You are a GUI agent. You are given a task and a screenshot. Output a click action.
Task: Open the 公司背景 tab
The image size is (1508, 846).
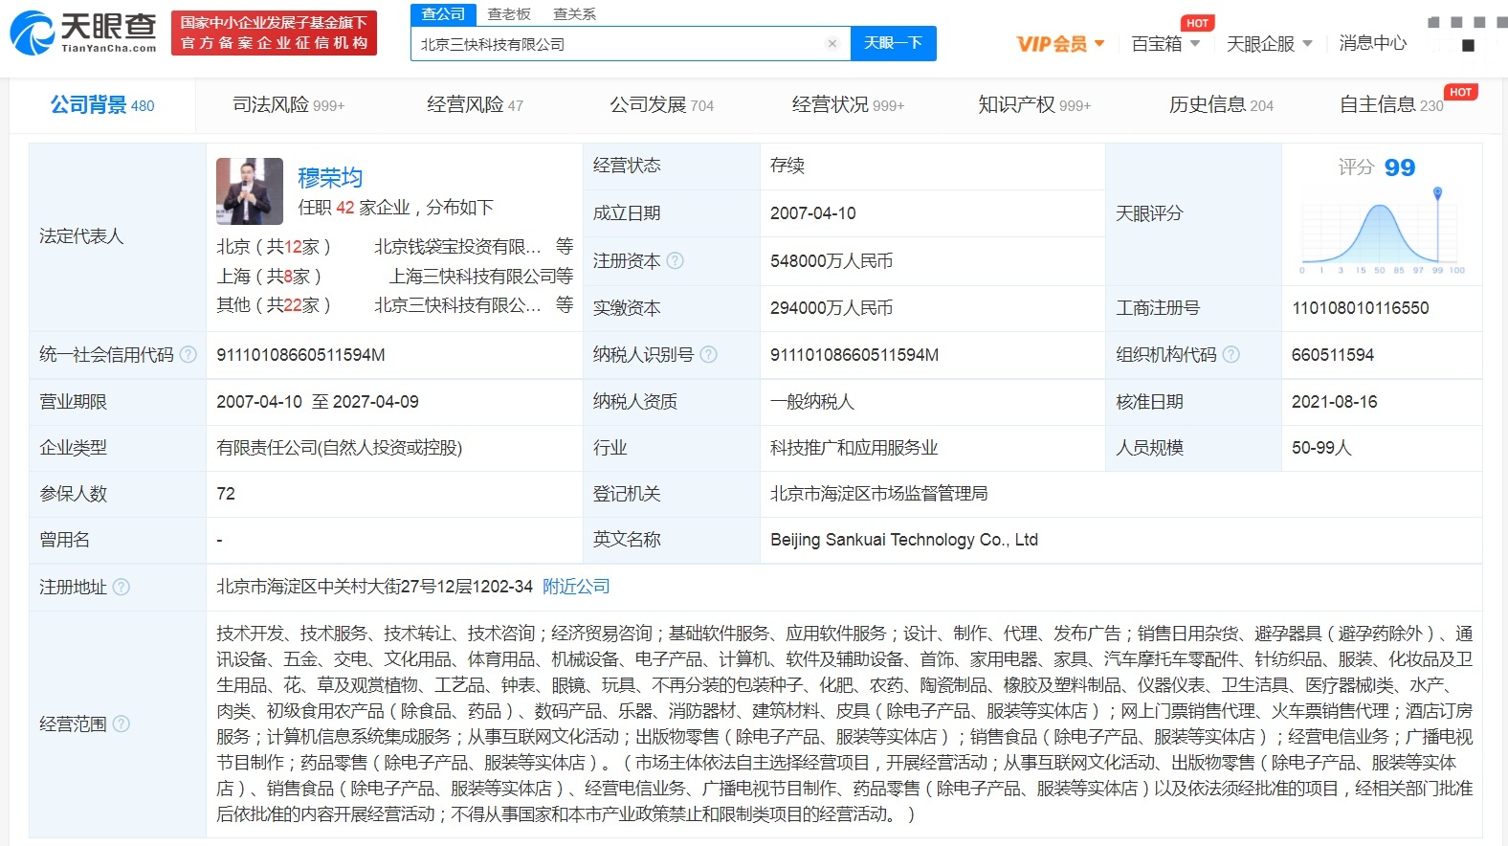coord(102,105)
